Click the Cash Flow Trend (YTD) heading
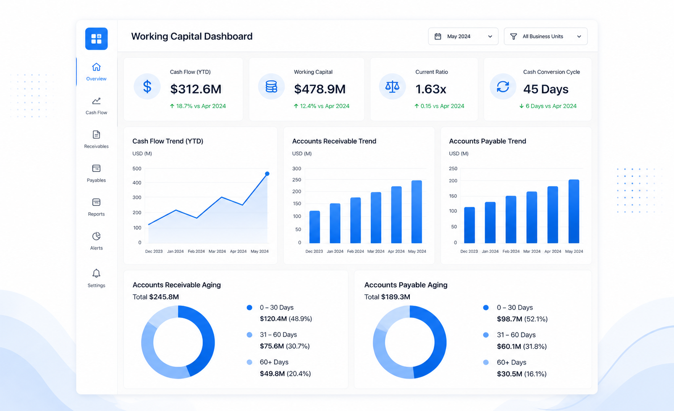 [x=168, y=141]
